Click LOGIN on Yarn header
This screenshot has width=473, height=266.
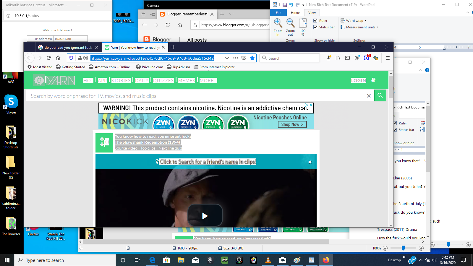tap(359, 80)
